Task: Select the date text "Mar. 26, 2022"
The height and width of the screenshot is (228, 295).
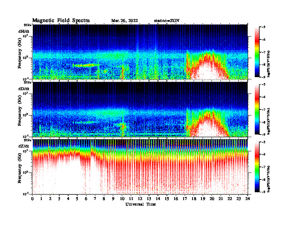Action: 124,20
